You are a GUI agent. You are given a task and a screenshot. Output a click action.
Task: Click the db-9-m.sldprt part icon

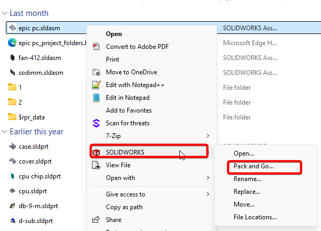click(x=12, y=206)
